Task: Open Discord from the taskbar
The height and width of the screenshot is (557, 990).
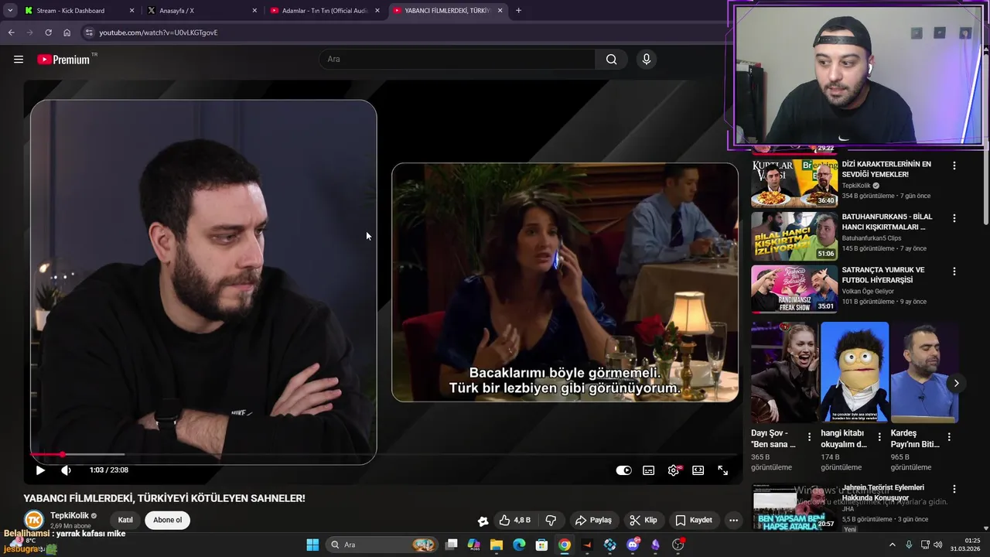Action: 633,545
